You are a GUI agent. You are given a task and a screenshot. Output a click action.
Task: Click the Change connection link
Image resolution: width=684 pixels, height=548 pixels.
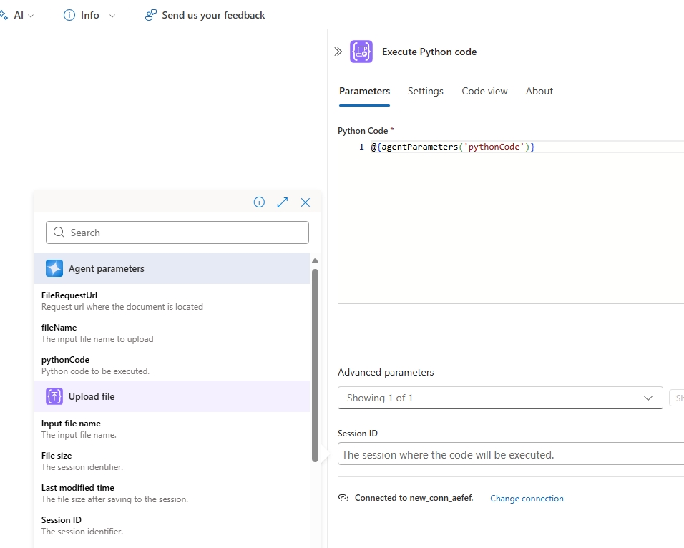(x=527, y=498)
